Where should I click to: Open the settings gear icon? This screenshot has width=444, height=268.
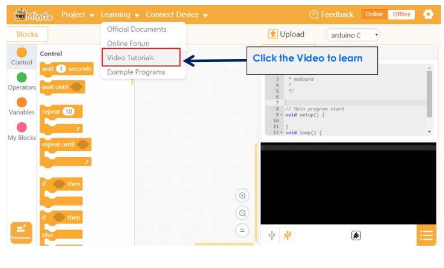[428, 14]
